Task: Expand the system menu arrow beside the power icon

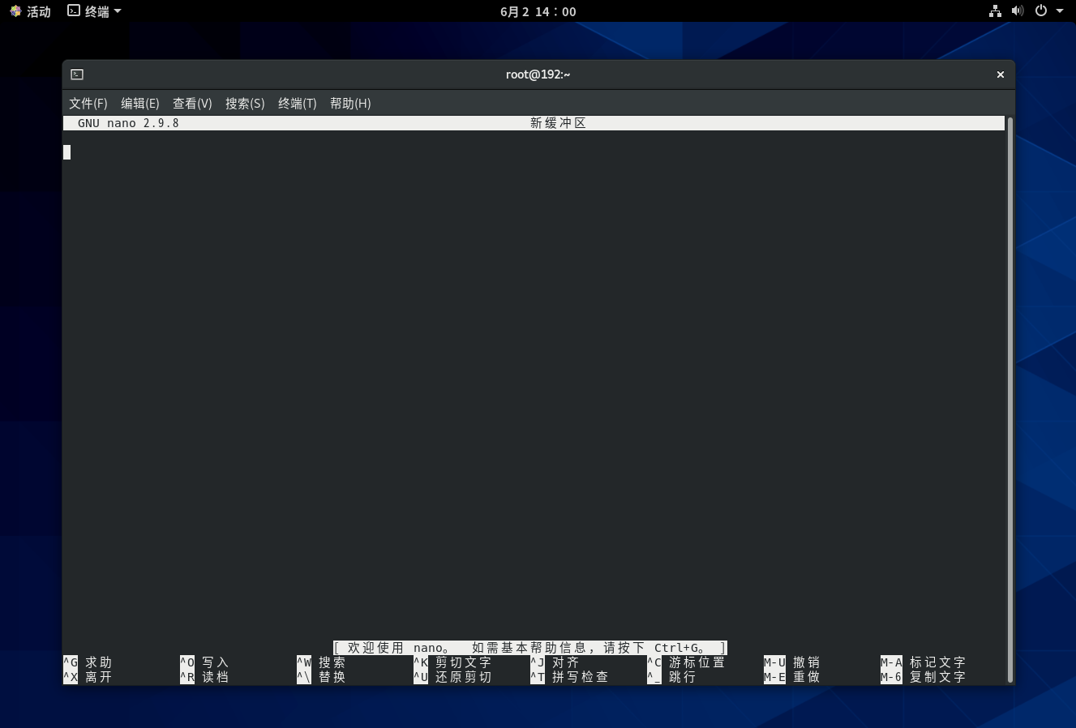Action: point(1060,11)
